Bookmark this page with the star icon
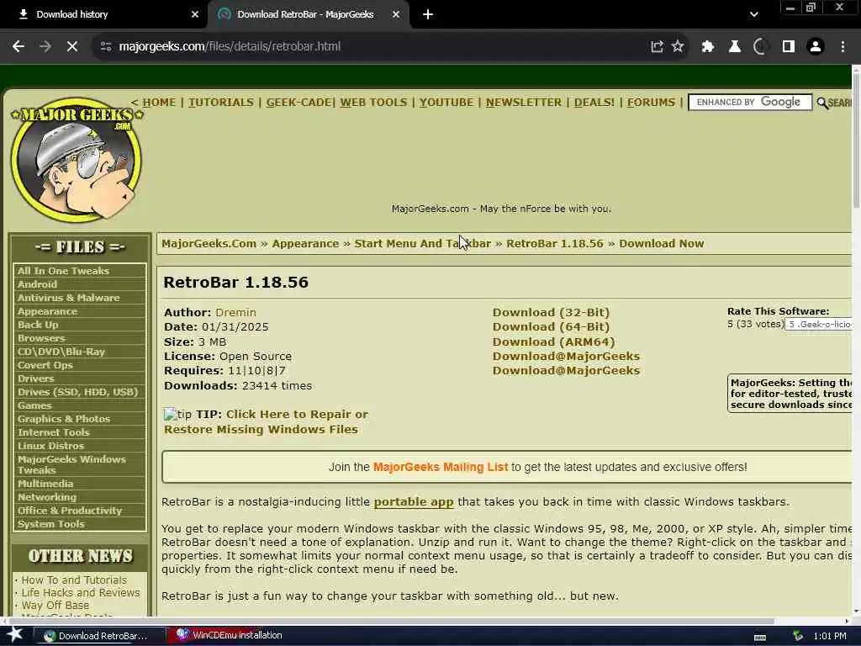The image size is (861, 646). point(679,46)
